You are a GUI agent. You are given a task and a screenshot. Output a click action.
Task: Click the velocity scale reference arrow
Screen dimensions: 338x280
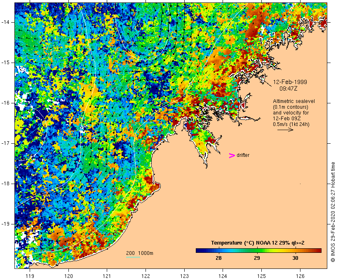(285, 130)
